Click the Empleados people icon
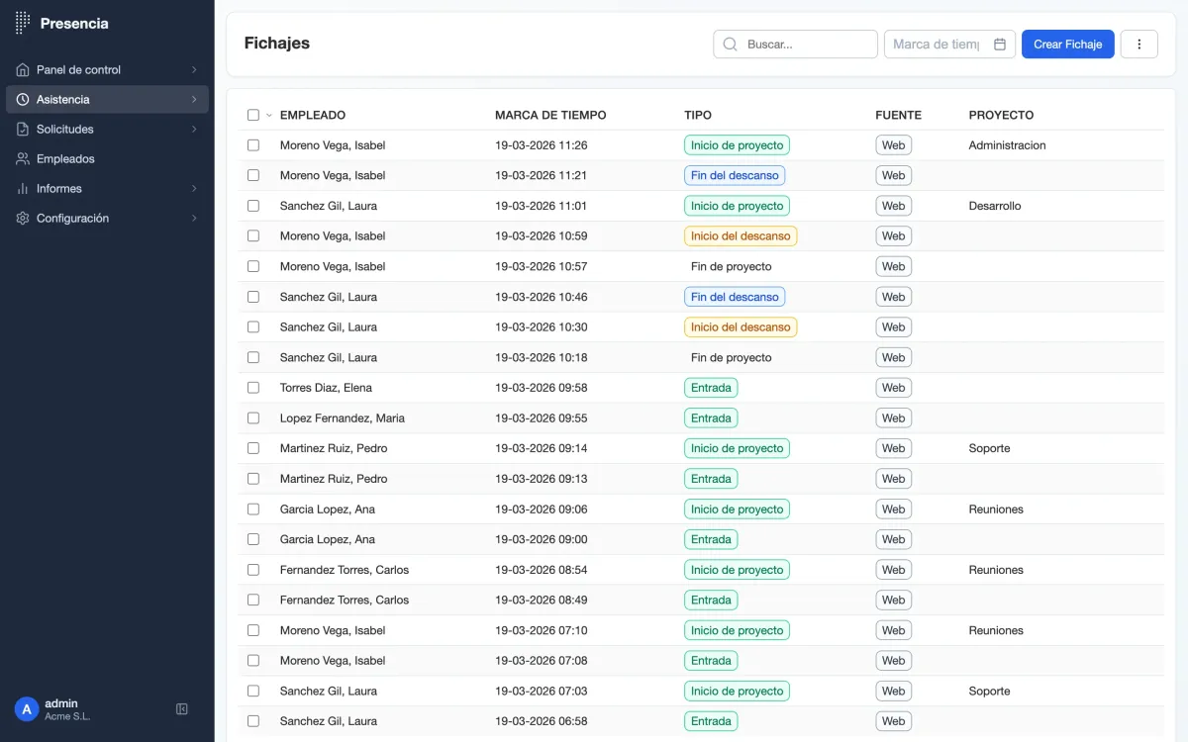This screenshot has height=742, width=1188. pyautogui.click(x=23, y=159)
